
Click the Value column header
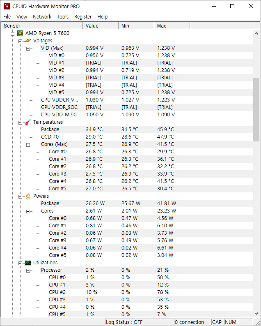click(100, 25)
